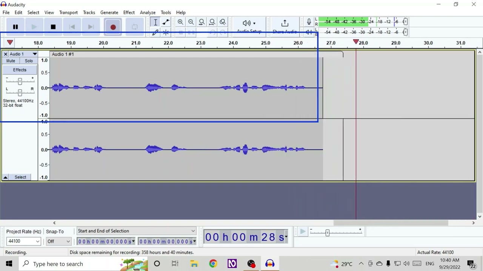Open the Transport menu
Image resolution: width=483 pixels, height=271 pixels.
coord(68,12)
